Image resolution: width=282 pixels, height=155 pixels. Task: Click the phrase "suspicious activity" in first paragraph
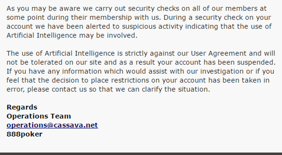(152, 27)
